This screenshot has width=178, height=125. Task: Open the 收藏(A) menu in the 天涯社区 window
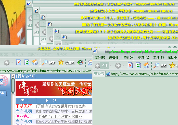pyautogui.click(x=32, y=55)
